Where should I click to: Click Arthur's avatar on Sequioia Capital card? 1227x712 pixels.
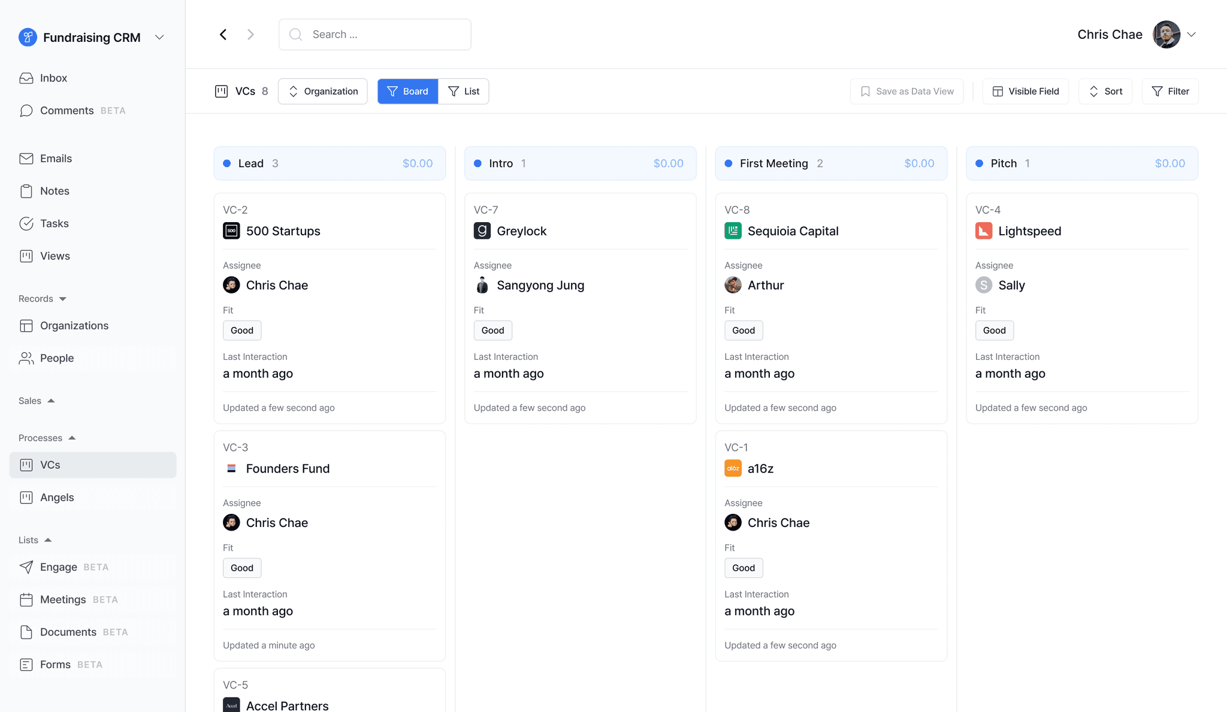(x=733, y=285)
